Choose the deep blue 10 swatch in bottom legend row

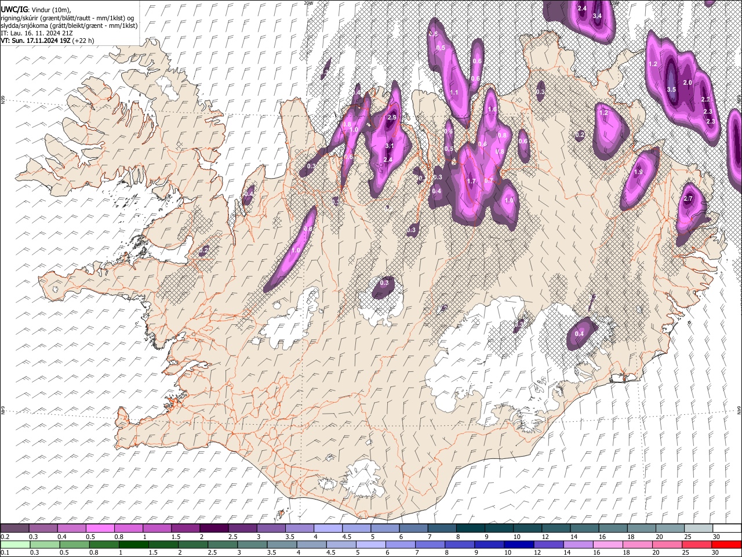click(519, 544)
